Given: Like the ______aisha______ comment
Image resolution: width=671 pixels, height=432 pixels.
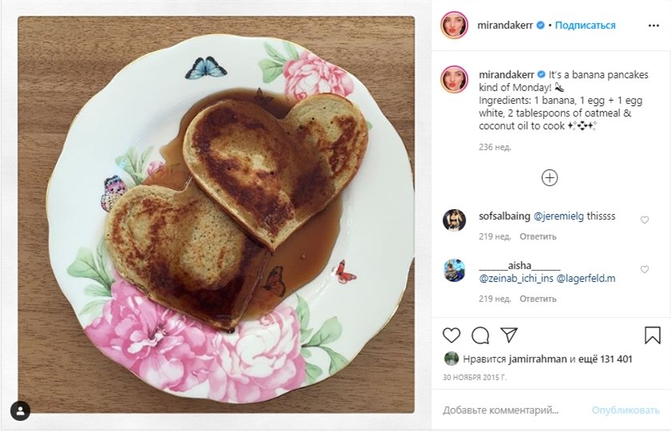Looking at the screenshot, I should pos(645,270).
